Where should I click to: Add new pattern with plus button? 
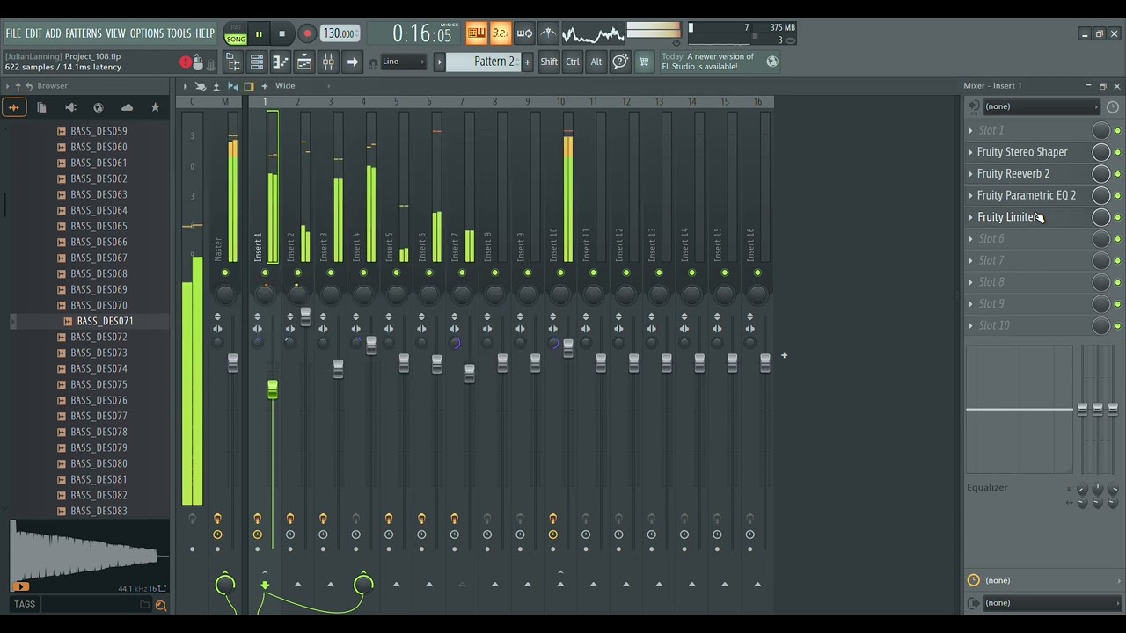click(527, 62)
